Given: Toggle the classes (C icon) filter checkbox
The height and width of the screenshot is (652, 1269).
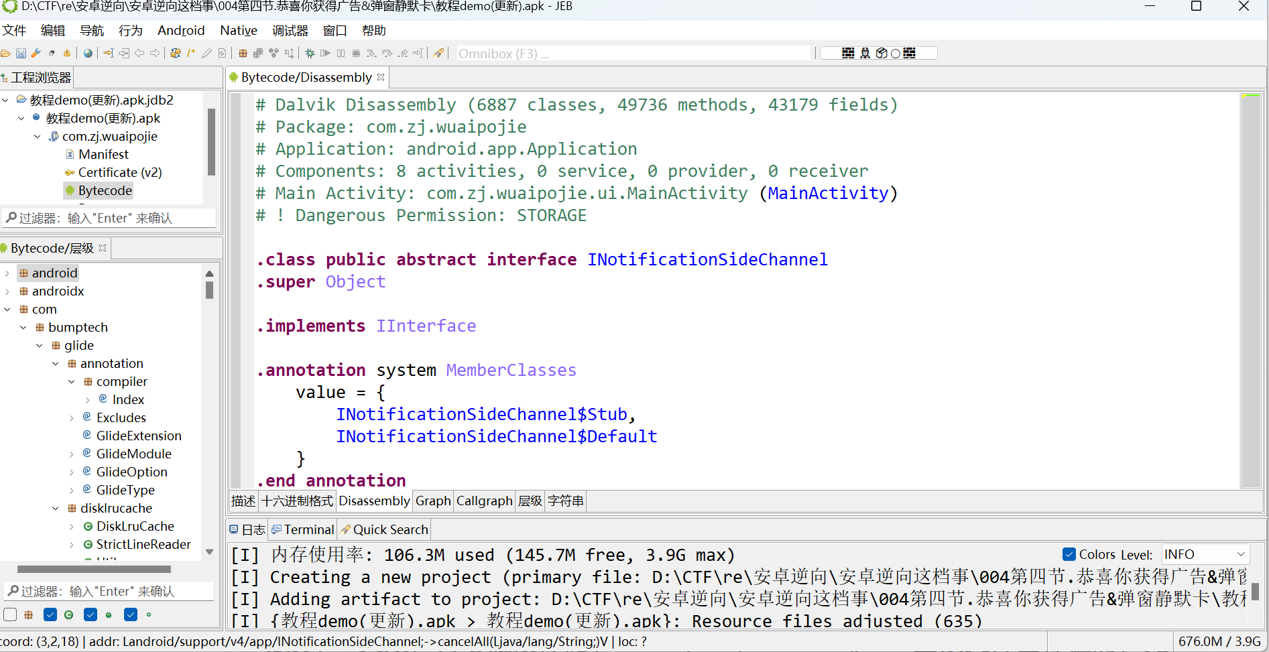Looking at the screenshot, I should click(50, 614).
